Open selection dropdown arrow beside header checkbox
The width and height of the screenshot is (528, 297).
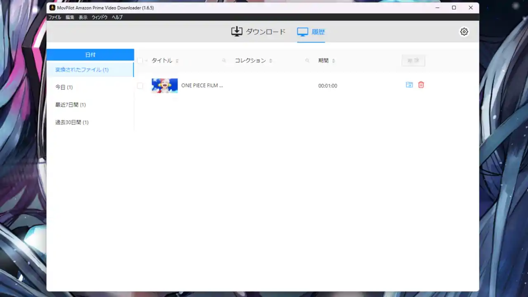click(x=146, y=61)
